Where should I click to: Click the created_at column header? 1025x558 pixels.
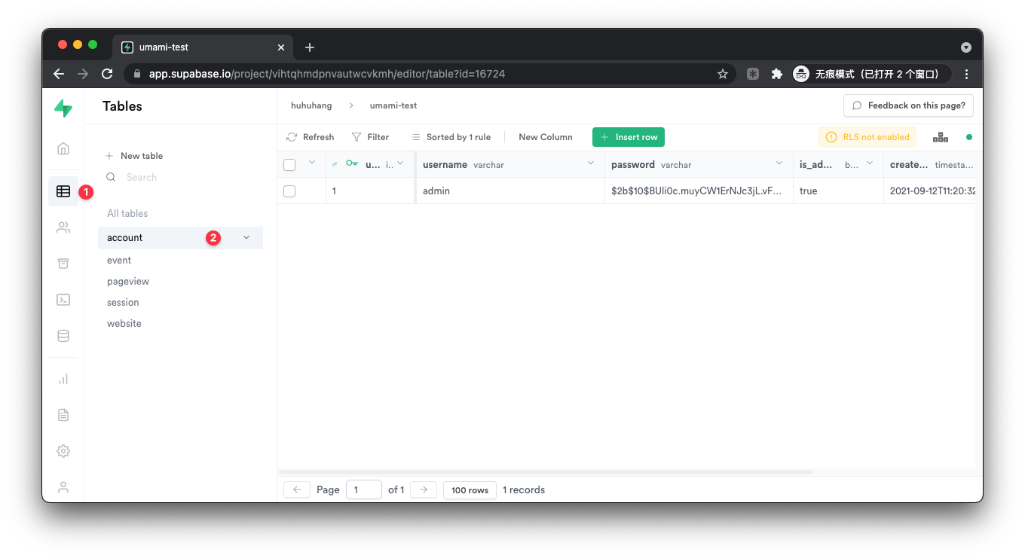coord(929,164)
